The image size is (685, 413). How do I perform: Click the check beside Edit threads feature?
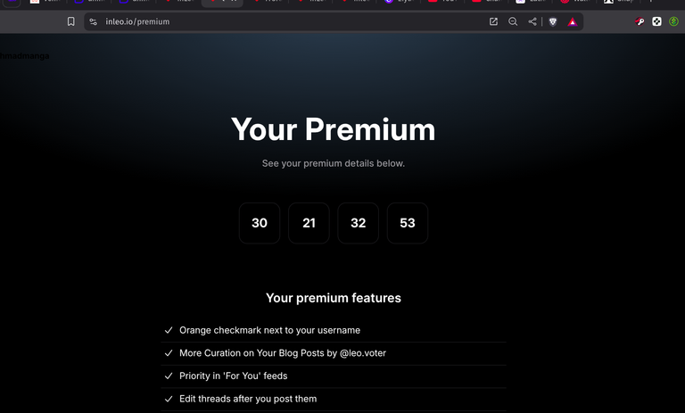click(169, 399)
